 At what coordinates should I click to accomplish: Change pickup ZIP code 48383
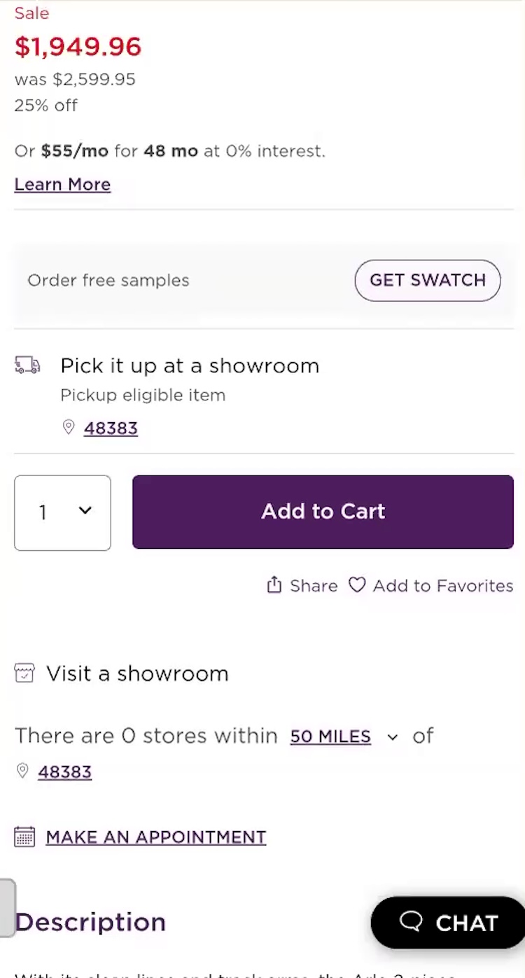[x=111, y=428]
